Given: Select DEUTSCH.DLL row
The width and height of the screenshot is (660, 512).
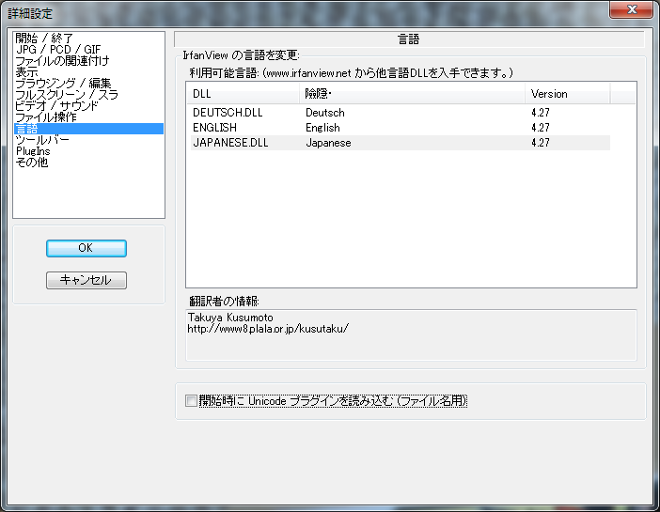Looking at the screenshot, I should click(401, 113).
